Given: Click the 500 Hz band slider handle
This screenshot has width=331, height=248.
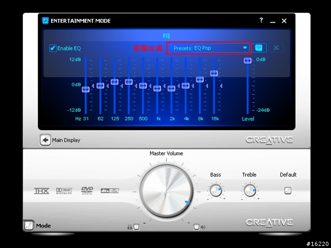Looking at the screenshot, I should (143, 85).
